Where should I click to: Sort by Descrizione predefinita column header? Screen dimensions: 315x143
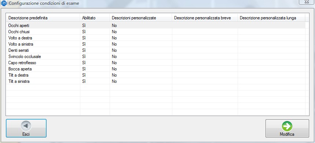43,18
